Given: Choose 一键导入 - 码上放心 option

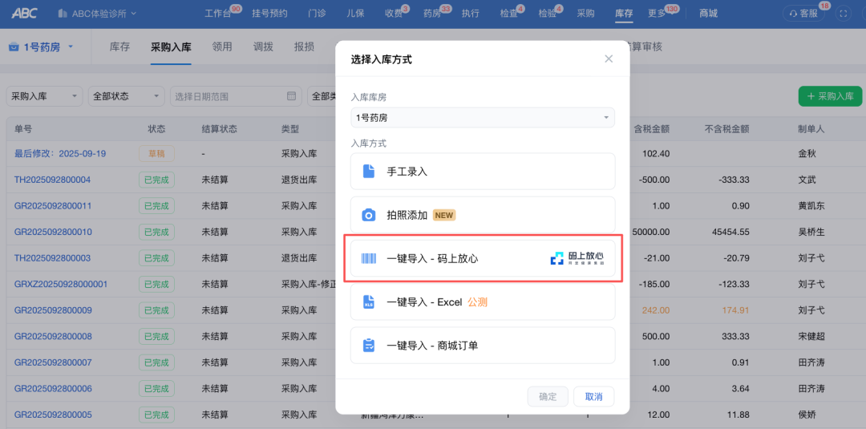Looking at the screenshot, I should point(483,258).
